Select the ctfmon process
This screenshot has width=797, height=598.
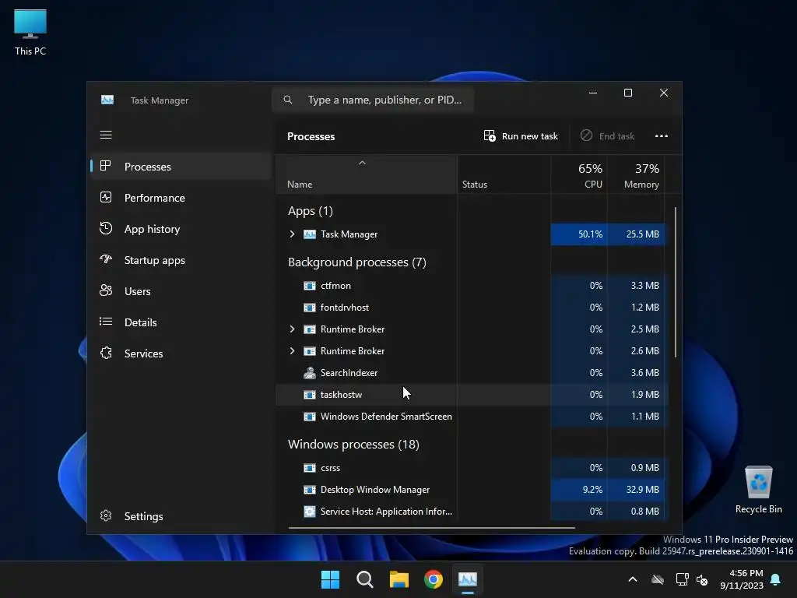(471, 285)
